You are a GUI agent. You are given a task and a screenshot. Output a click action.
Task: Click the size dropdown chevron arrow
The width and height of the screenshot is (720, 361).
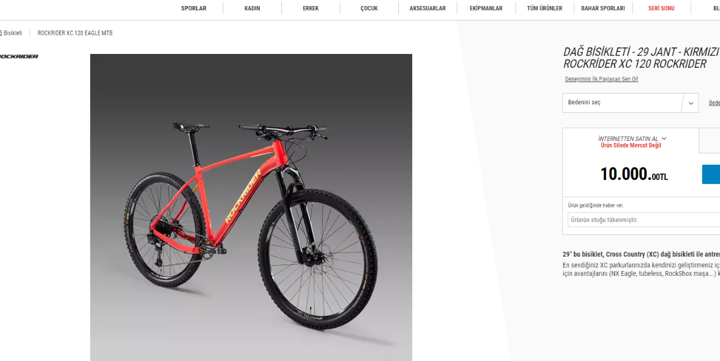pyautogui.click(x=691, y=103)
